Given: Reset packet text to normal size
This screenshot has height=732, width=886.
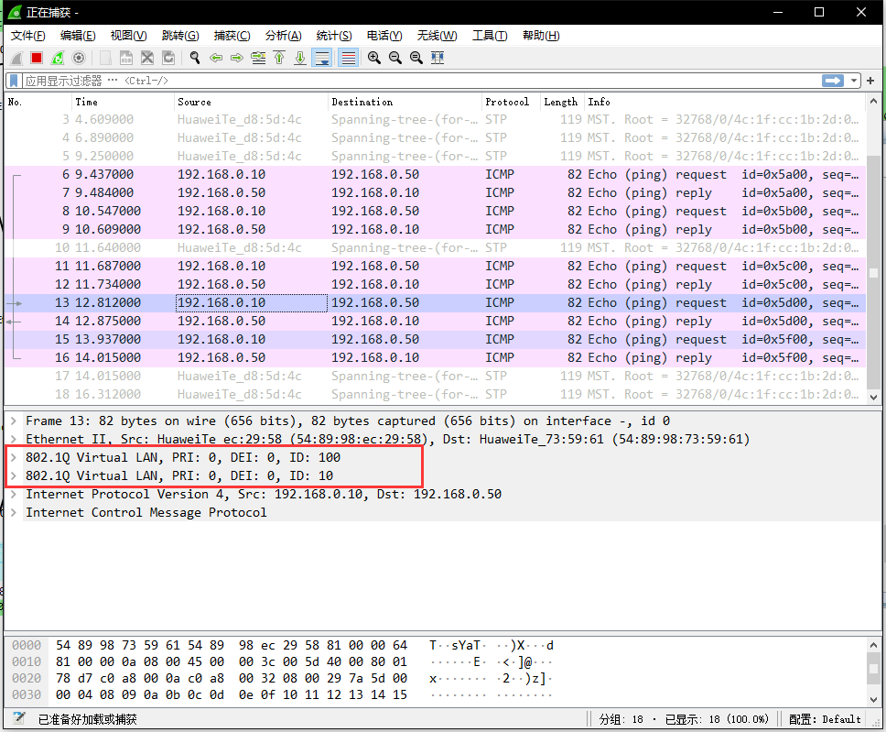Looking at the screenshot, I should tap(416, 58).
